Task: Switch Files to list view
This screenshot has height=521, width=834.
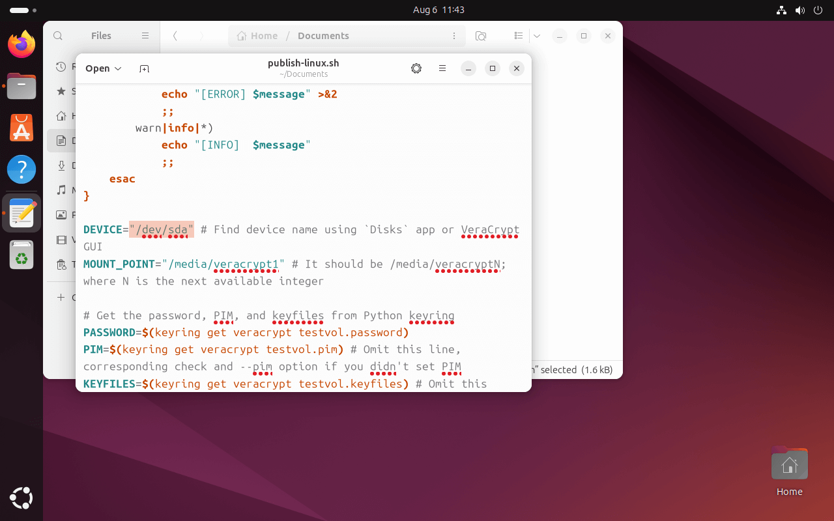Action: pyautogui.click(x=518, y=36)
